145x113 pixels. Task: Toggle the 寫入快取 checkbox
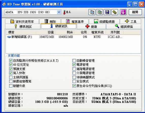tap(11, 73)
